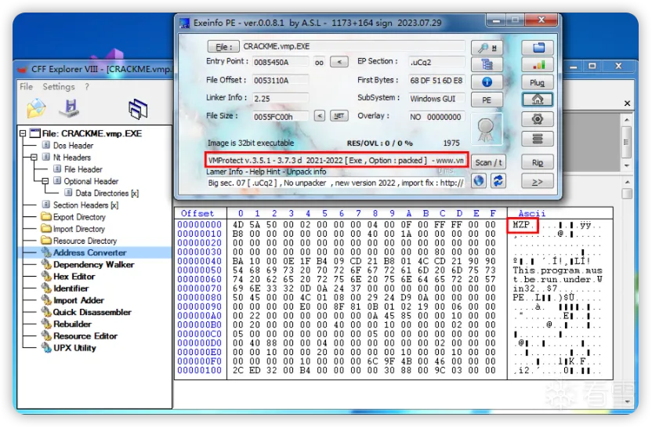Open Dependency Walker tool
Screen dimensions: 652x428
(93, 264)
